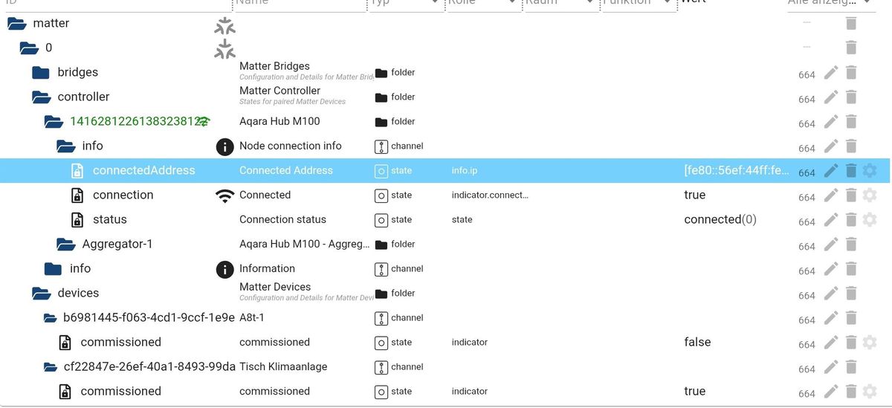Click the info icon beside Information channel
892x408 pixels.
pyautogui.click(x=224, y=269)
